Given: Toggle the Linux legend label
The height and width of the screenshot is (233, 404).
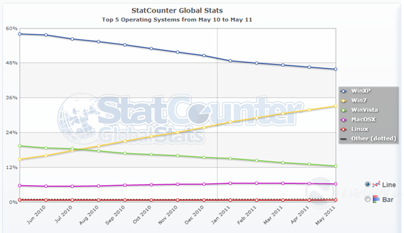Looking at the screenshot, I should click(360, 129).
